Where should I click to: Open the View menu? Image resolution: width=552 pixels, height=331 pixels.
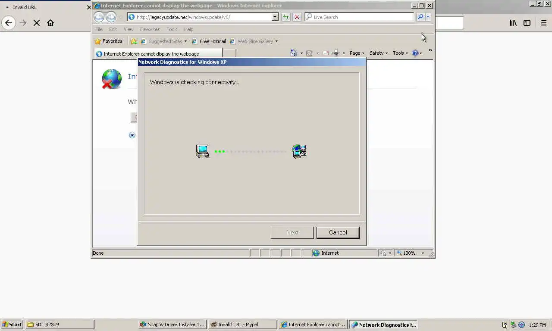pos(129,29)
